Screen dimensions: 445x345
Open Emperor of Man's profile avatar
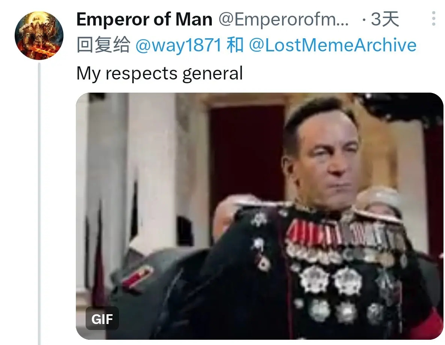(39, 35)
